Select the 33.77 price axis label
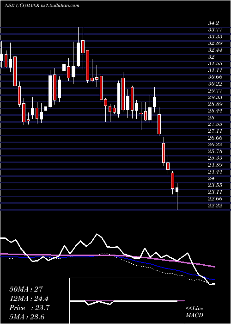This screenshot has width=231, height=324. tap(215, 30)
